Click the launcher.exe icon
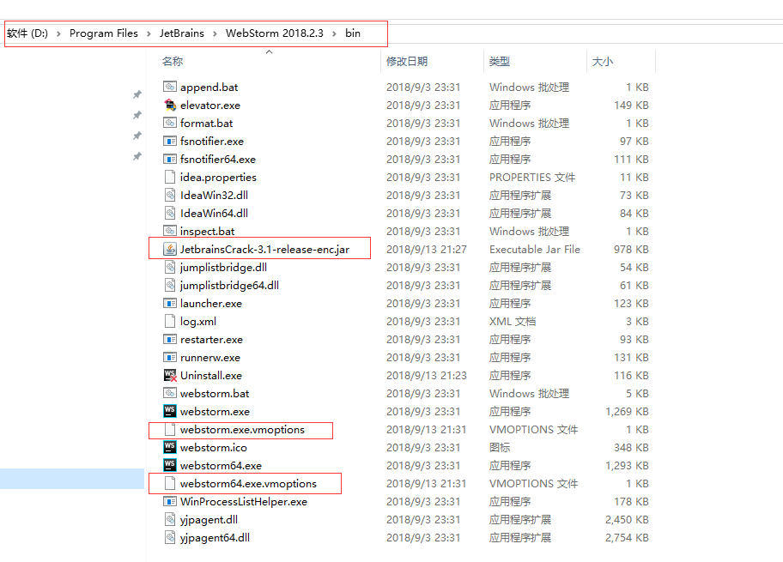 pyautogui.click(x=170, y=304)
